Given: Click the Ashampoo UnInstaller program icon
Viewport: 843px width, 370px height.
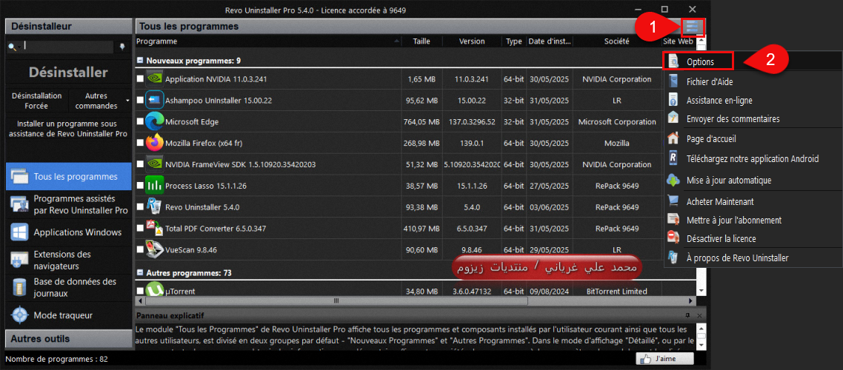Looking at the screenshot, I should [x=155, y=100].
